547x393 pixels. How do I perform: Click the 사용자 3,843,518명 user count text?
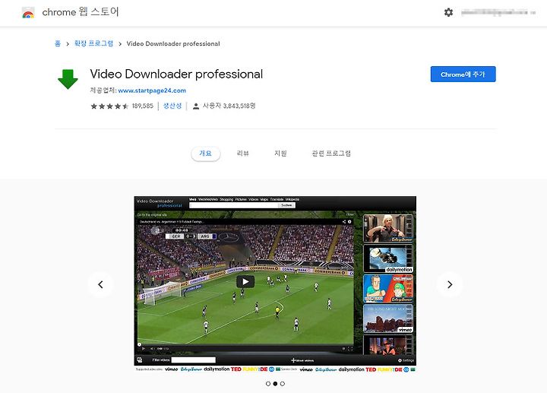point(229,106)
